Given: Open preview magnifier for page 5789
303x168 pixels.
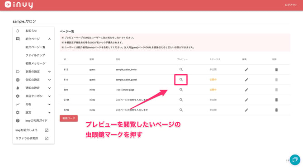Looking at the screenshot, I should (x=181, y=110).
